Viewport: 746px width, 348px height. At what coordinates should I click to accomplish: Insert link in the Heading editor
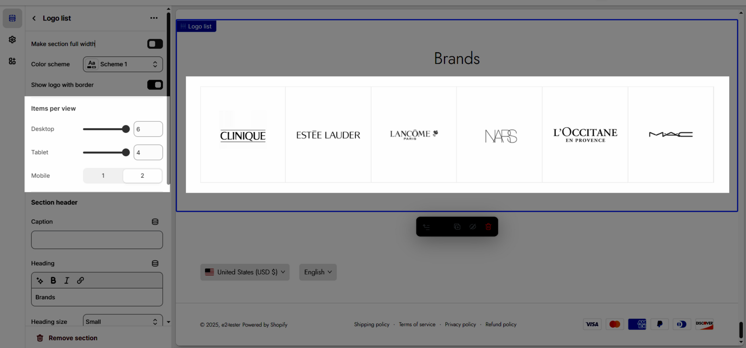80,280
